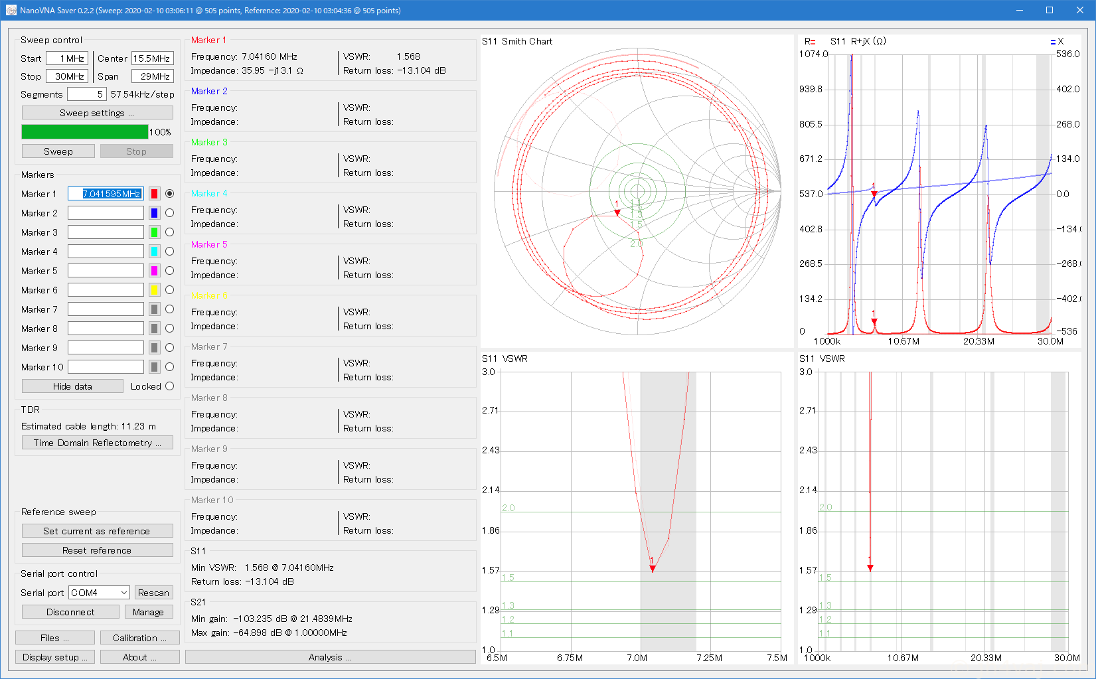
Task: Click the Marker 5 frequency input
Action: (106, 271)
